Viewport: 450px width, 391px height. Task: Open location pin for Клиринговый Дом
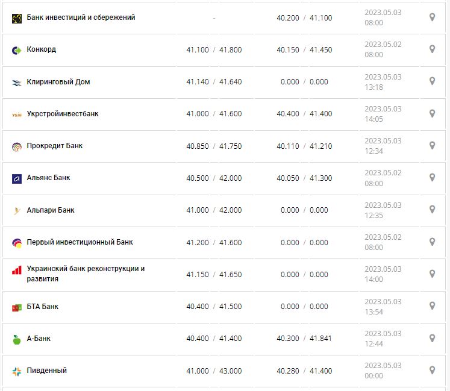tap(432, 81)
